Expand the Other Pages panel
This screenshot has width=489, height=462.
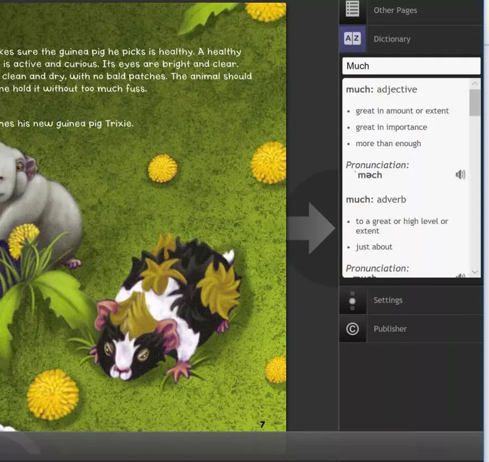tap(395, 10)
